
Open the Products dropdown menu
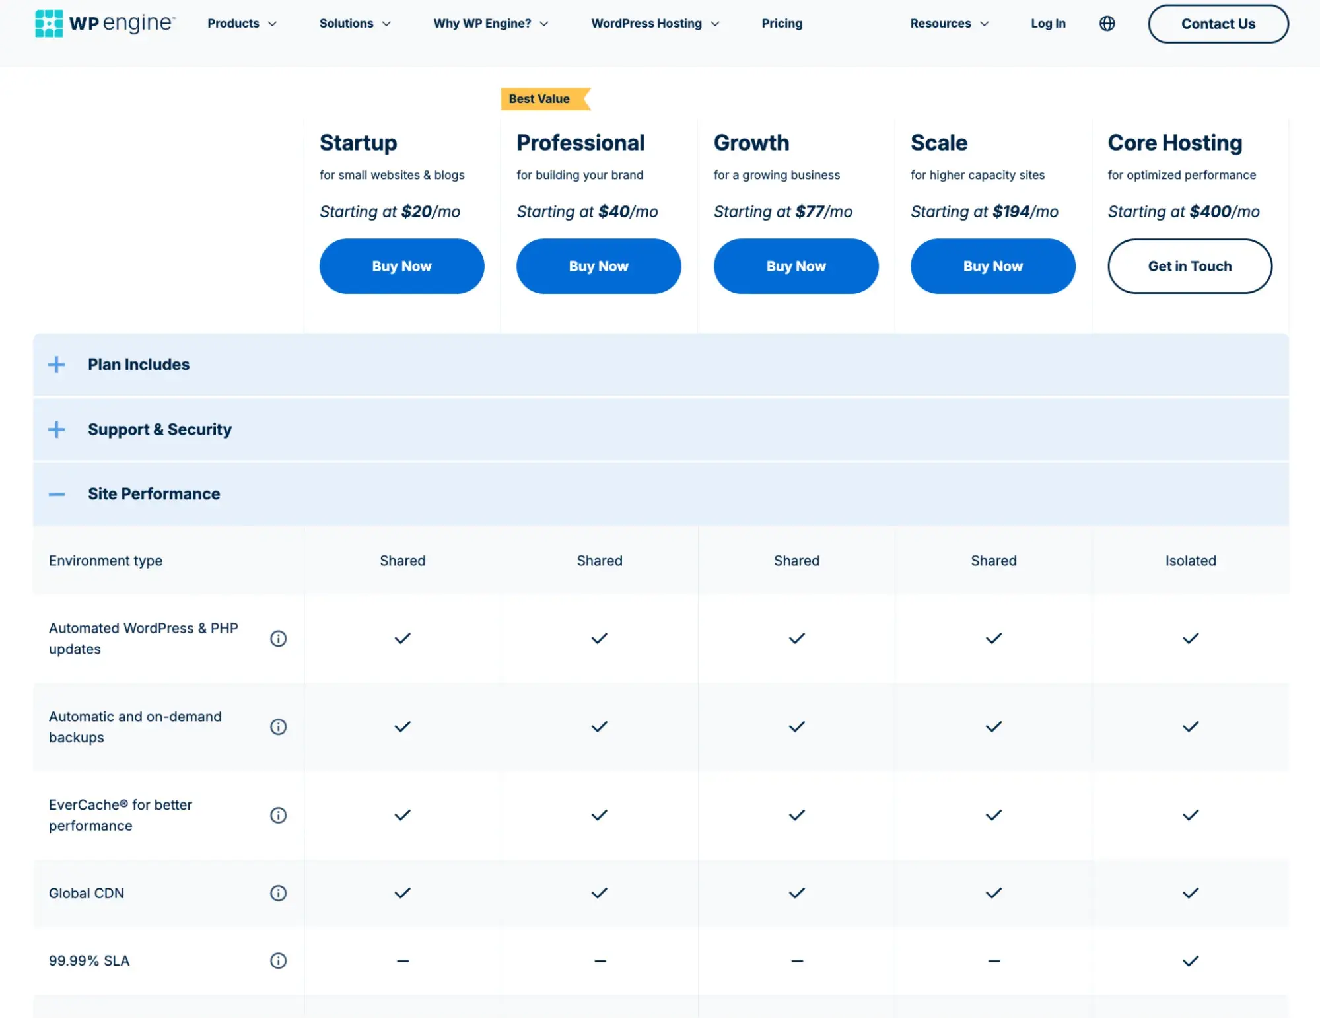241,22
